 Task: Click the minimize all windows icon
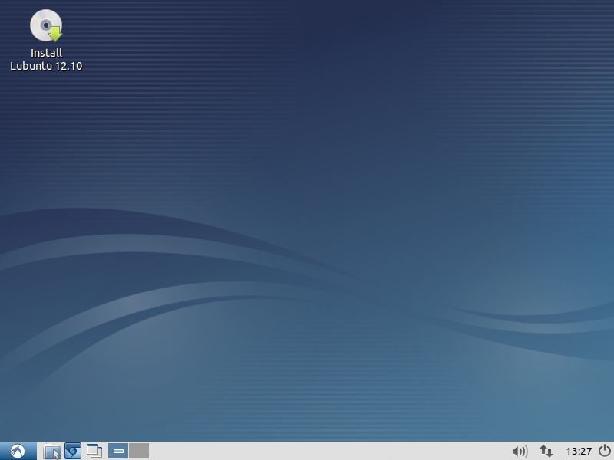pos(94,451)
